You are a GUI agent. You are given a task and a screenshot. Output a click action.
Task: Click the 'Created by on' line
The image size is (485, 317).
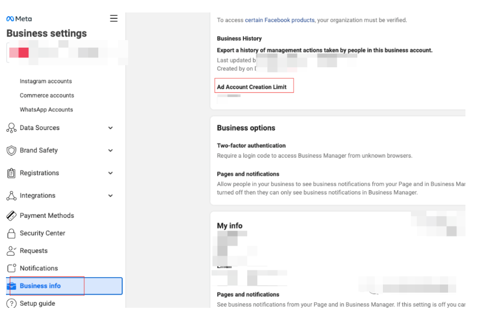click(237, 68)
